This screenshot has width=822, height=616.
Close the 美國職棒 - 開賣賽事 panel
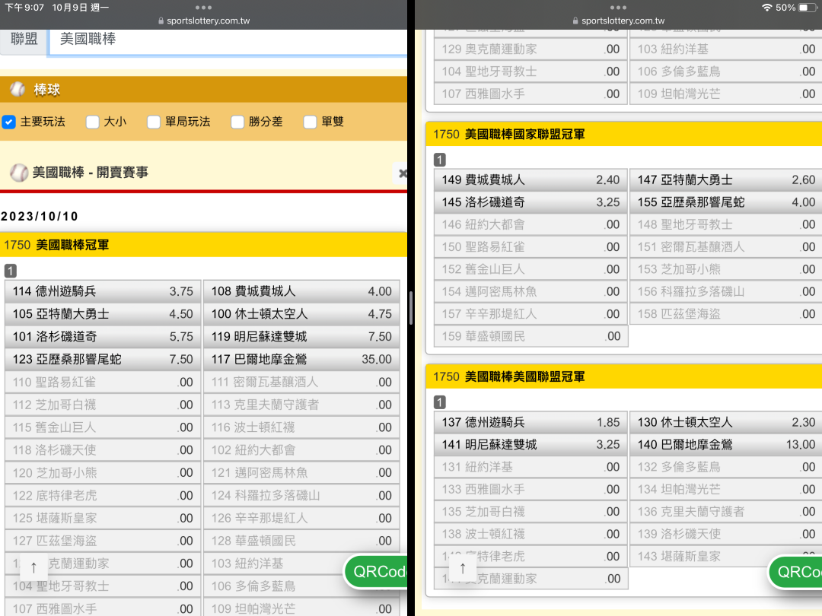tap(402, 173)
